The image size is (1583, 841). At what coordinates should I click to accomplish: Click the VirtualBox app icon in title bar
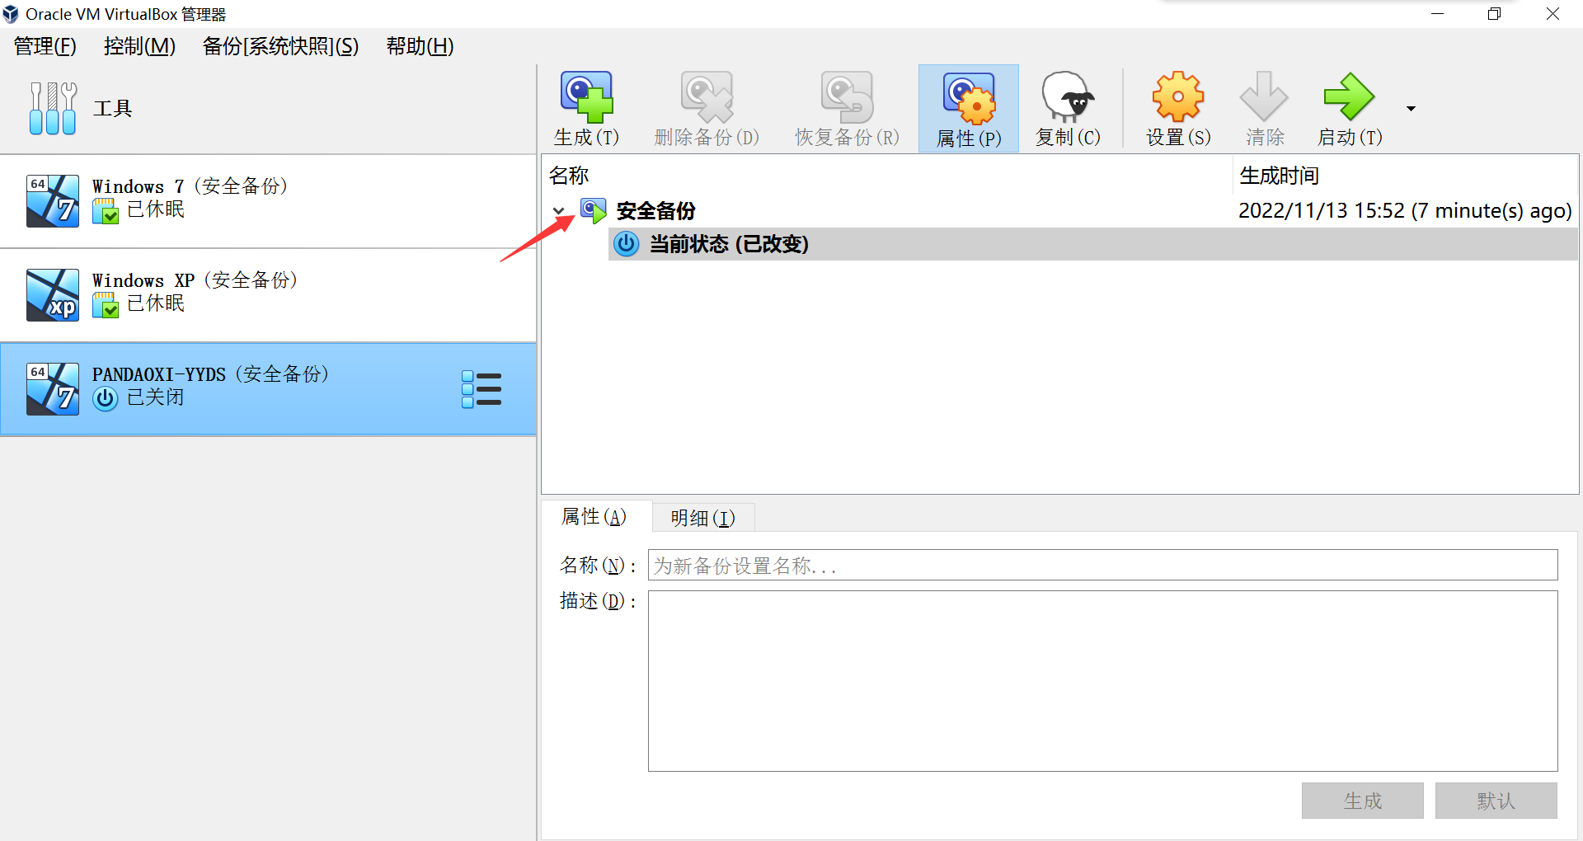click(x=11, y=14)
